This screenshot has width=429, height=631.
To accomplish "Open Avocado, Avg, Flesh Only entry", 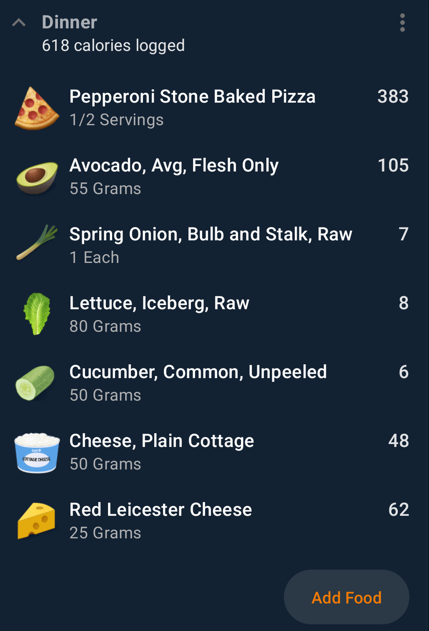I will pyautogui.click(x=214, y=177).
